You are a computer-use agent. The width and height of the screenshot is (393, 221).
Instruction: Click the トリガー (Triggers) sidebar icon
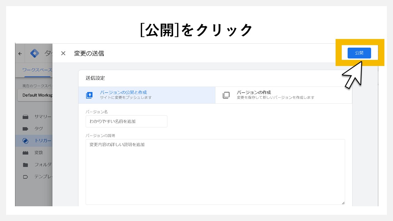26,141
